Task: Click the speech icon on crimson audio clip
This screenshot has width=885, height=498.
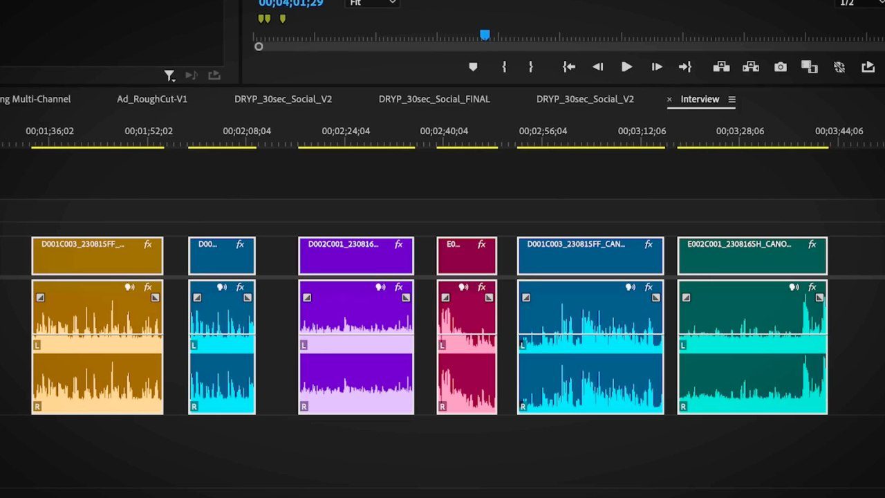Action: (x=463, y=287)
